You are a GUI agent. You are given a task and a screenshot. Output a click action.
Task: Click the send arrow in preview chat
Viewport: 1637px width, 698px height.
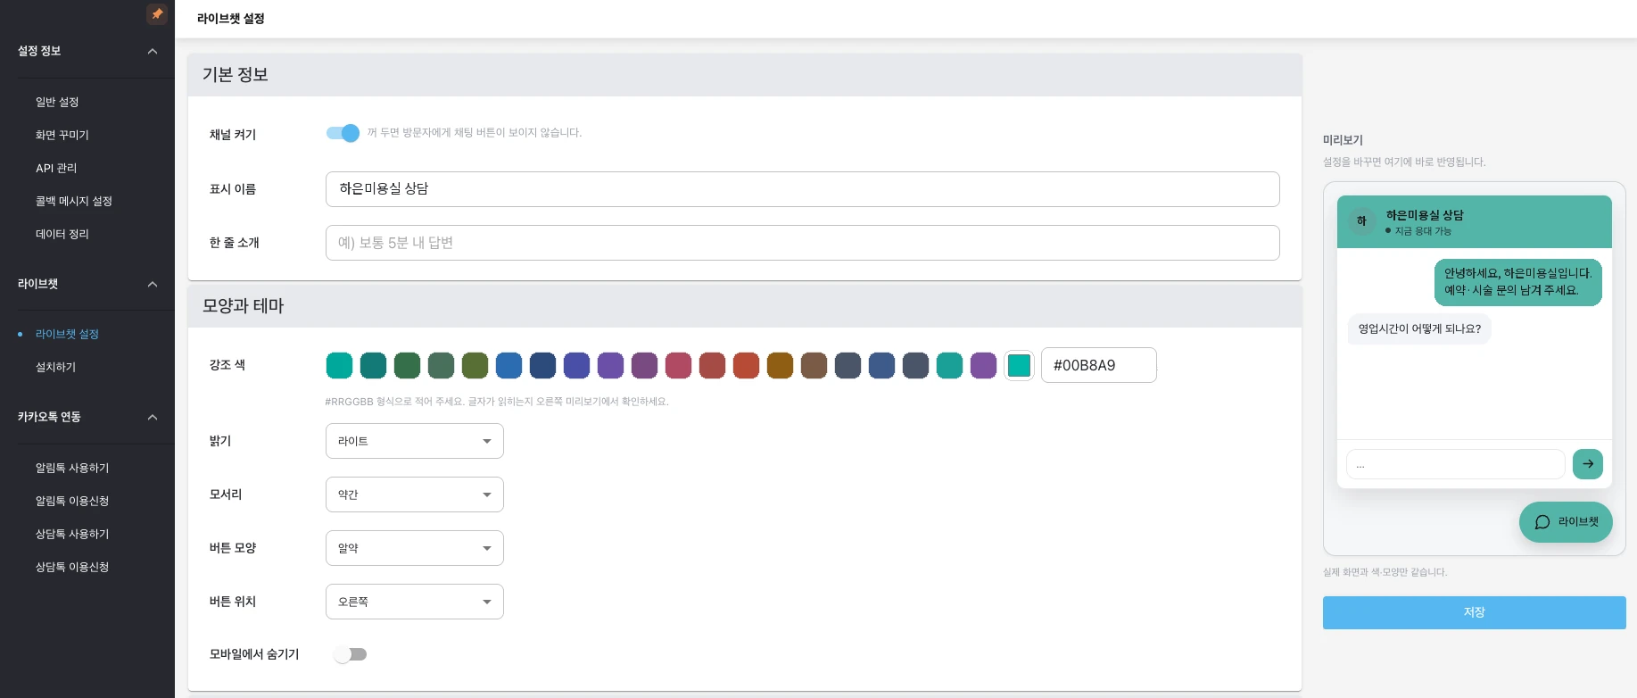1587,464
